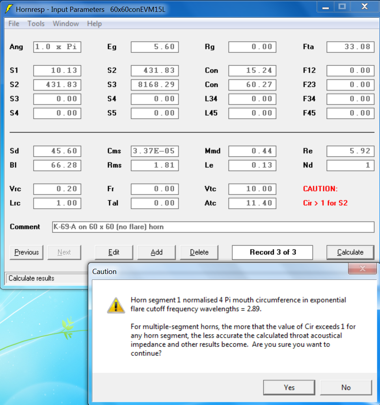Click the Nd field showing 1
Screen dimensions: 380x405
pos(350,165)
